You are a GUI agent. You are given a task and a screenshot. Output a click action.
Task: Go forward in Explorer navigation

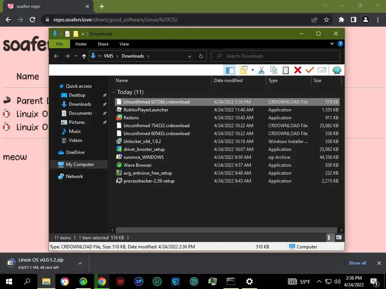coord(67,56)
